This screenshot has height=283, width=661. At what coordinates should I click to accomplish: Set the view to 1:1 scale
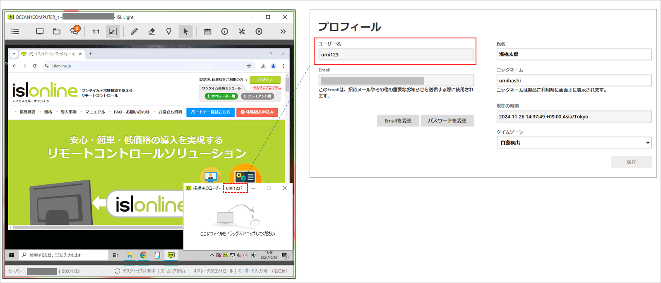[96, 31]
